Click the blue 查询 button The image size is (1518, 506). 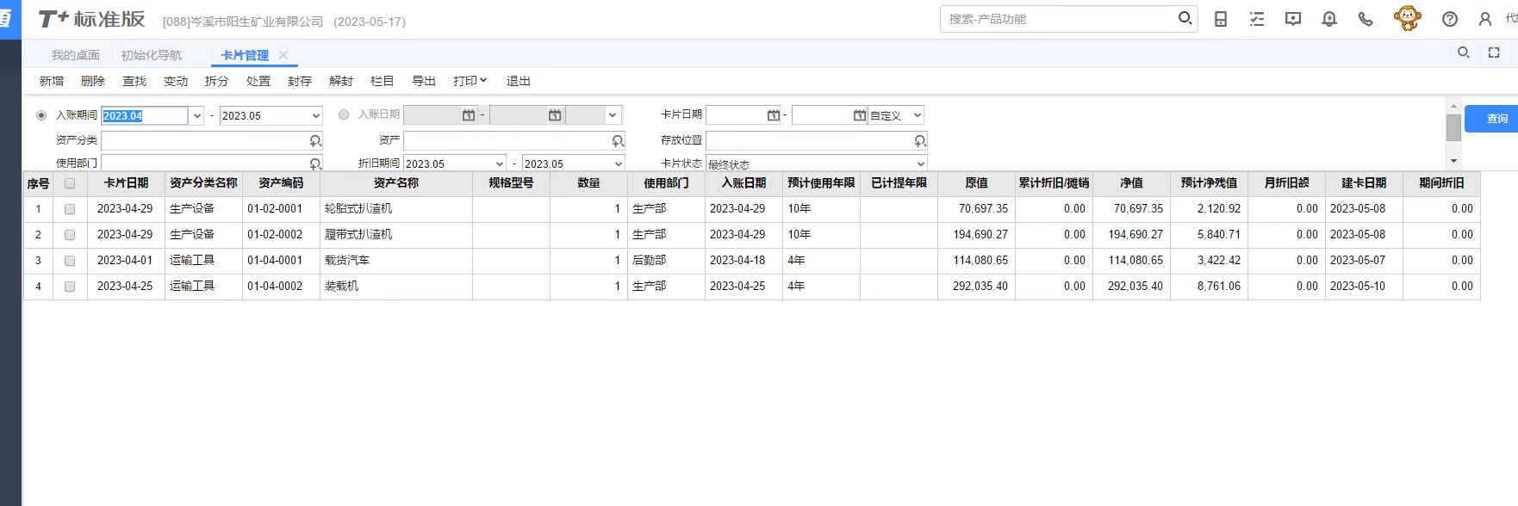pyautogui.click(x=1496, y=119)
